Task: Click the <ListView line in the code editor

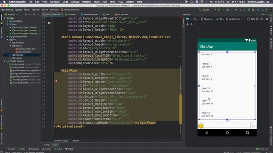Action: (69, 71)
